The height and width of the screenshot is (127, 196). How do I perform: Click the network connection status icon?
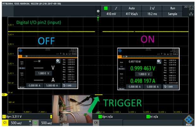(x=191, y=14)
